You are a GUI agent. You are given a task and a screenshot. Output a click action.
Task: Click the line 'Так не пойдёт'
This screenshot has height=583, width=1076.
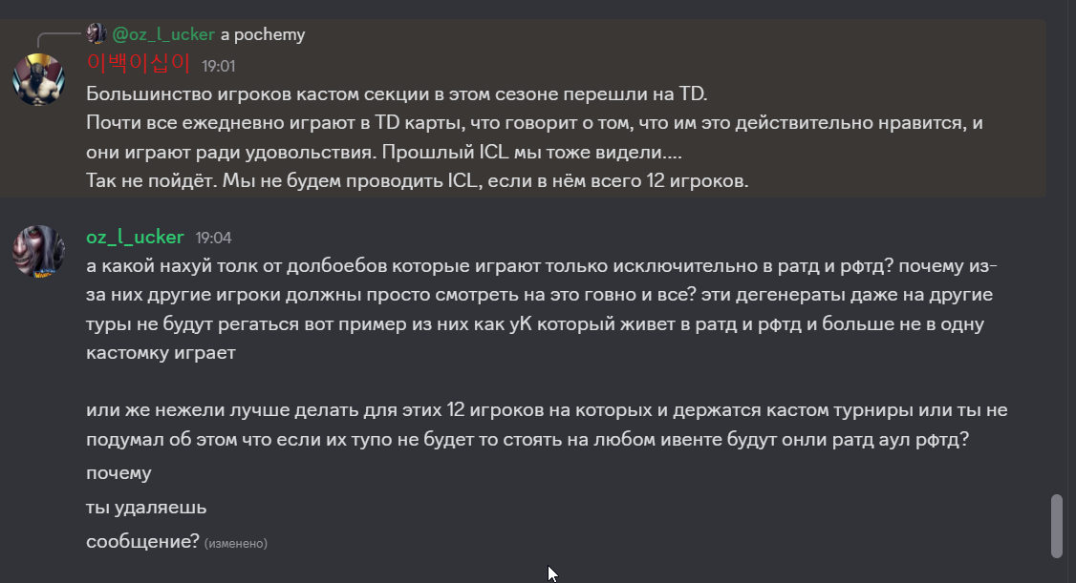418,181
